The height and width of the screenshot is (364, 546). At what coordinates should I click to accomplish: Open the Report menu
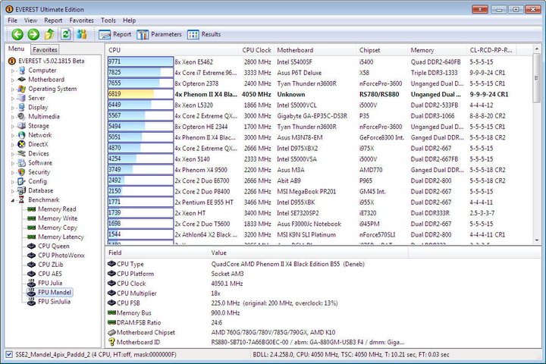tap(53, 20)
